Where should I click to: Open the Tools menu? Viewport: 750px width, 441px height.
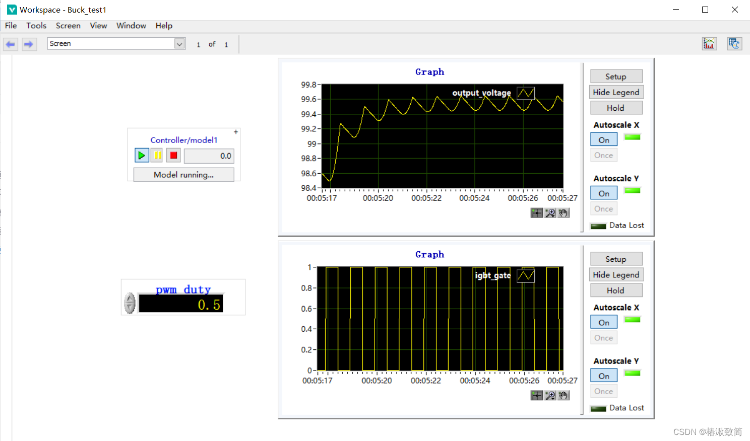click(36, 26)
